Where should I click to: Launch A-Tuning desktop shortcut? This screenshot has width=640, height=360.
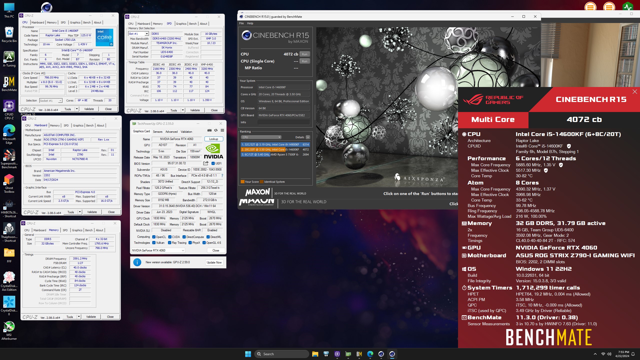(x=9, y=59)
